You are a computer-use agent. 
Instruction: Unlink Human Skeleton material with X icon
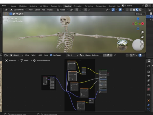pyautogui.click(x=111, y=55)
